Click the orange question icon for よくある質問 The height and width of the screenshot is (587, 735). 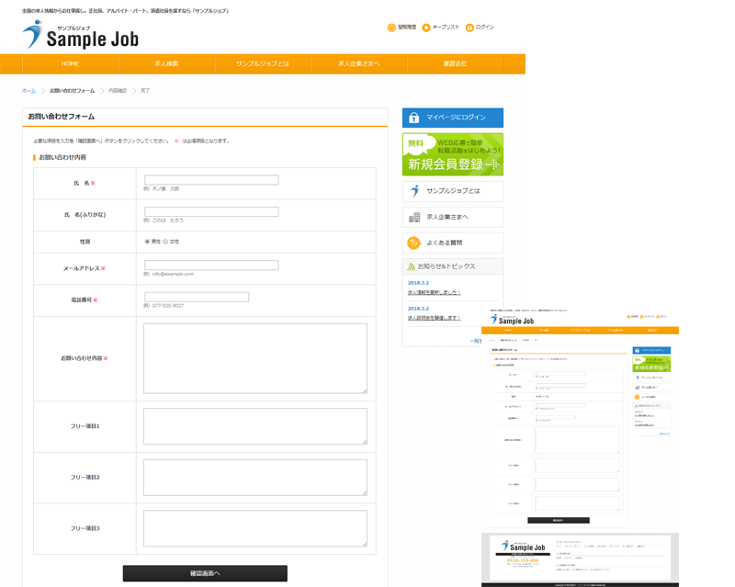pyautogui.click(x=414, y=243)
